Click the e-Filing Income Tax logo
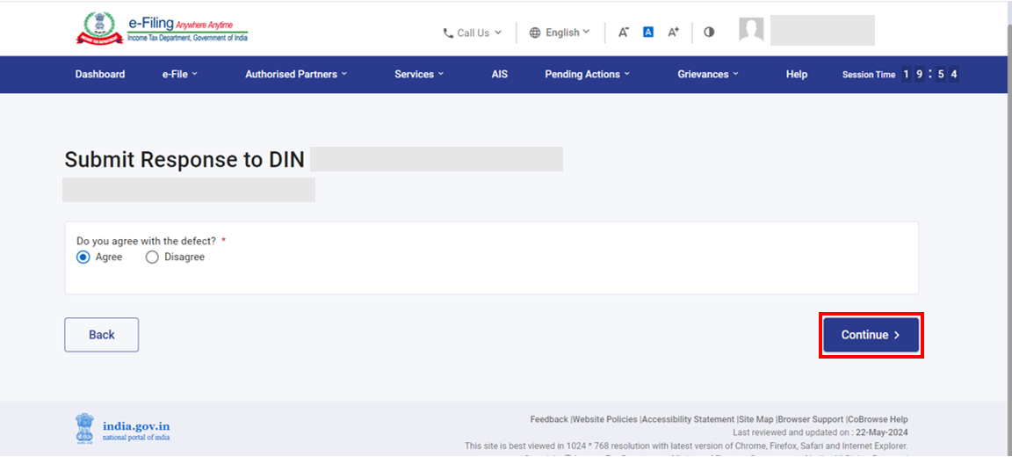1012x457 pixels. click(x=162, y=29)
